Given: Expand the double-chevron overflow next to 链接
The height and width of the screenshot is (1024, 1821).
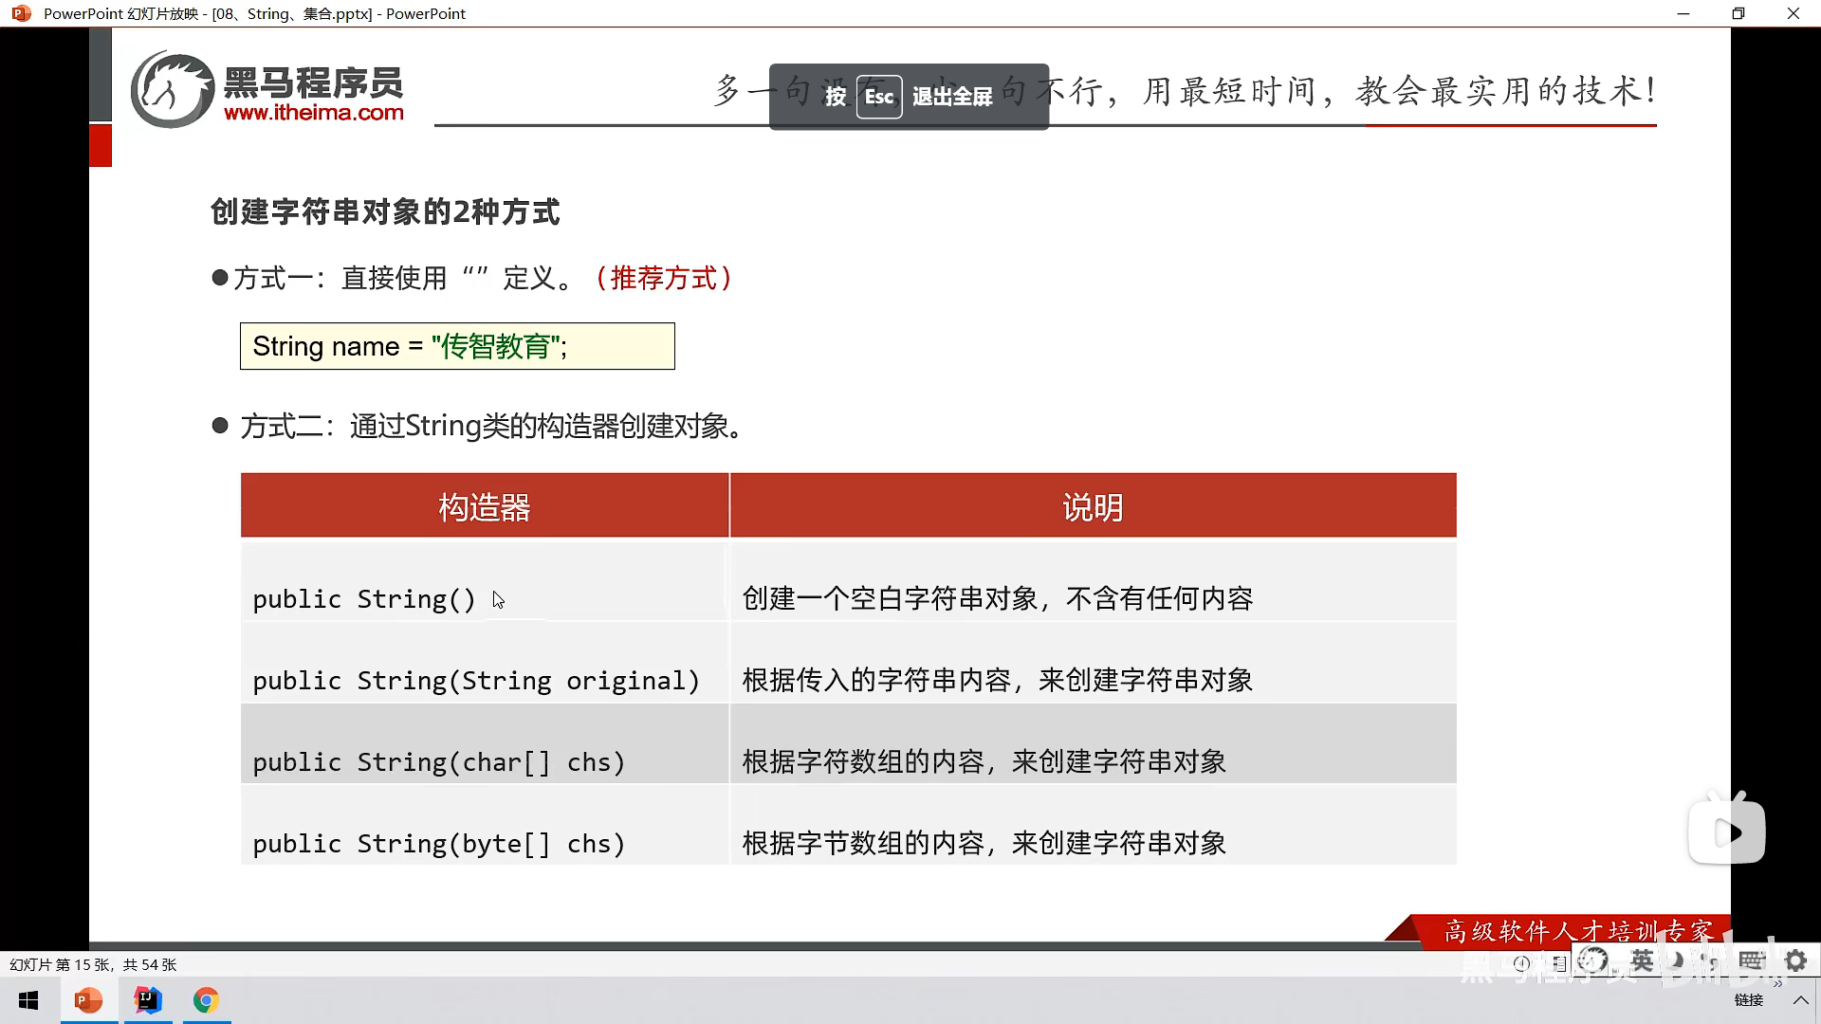Looking at the screenshot, I should coord(1777,984).
